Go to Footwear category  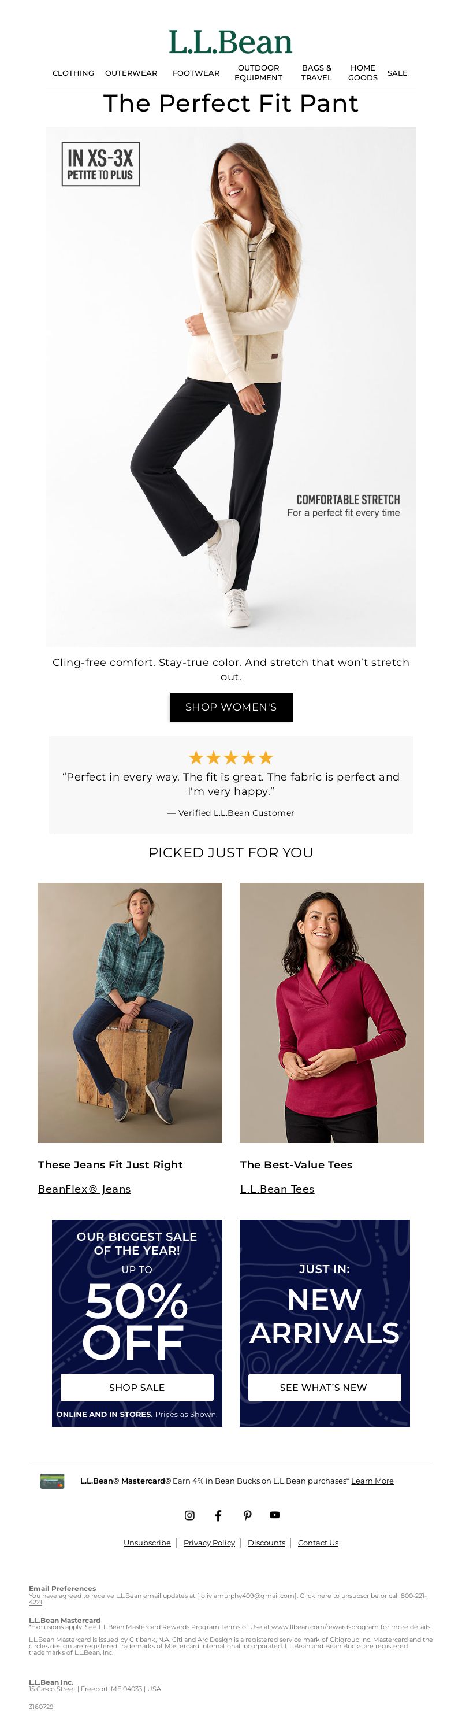click(x=196, y=73)
